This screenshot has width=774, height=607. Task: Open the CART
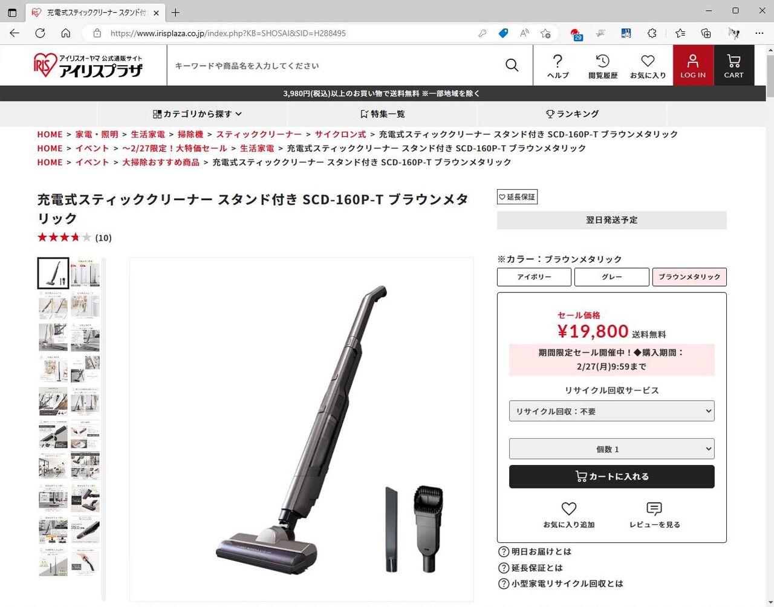(x=734, y=65)
